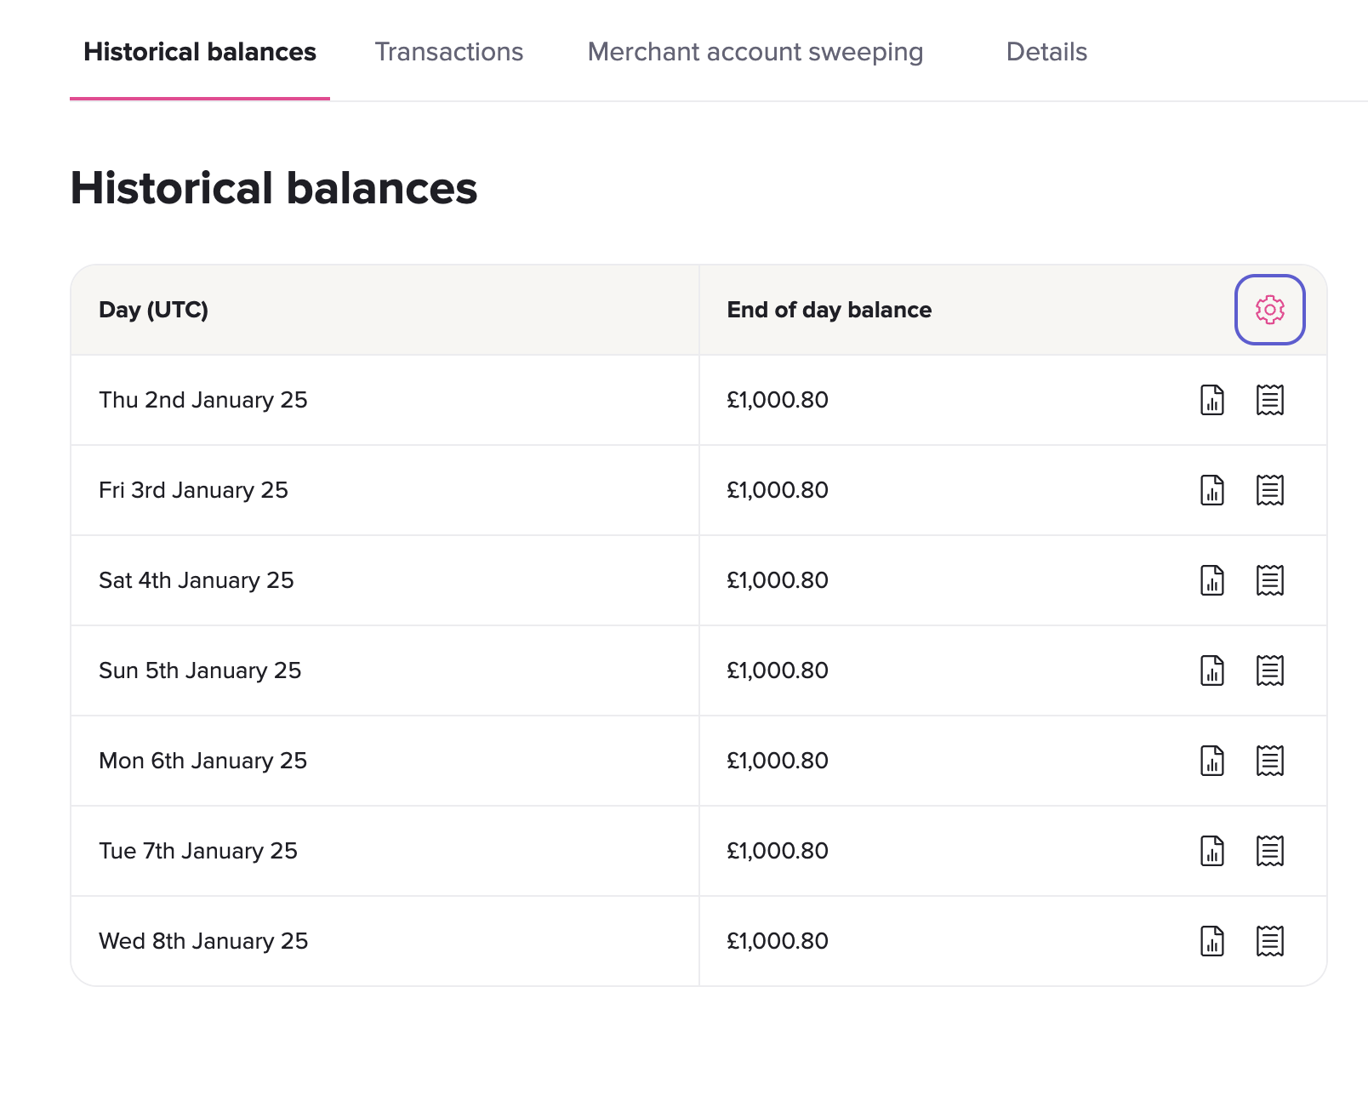Viewport: 1368px width, 1101px height.
Task: Download report icon for Sat 4th January
Action: [x=1212, y=580]
